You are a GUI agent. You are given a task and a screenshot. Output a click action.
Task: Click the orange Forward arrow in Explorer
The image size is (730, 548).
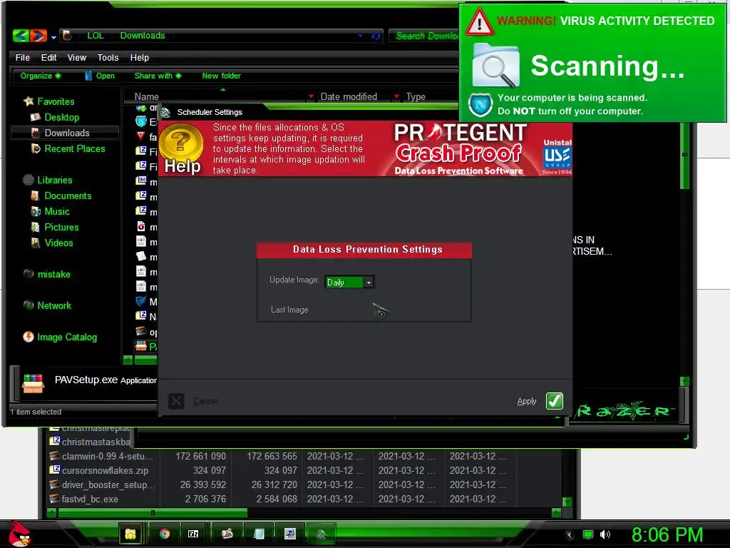[x=38, y=36]
